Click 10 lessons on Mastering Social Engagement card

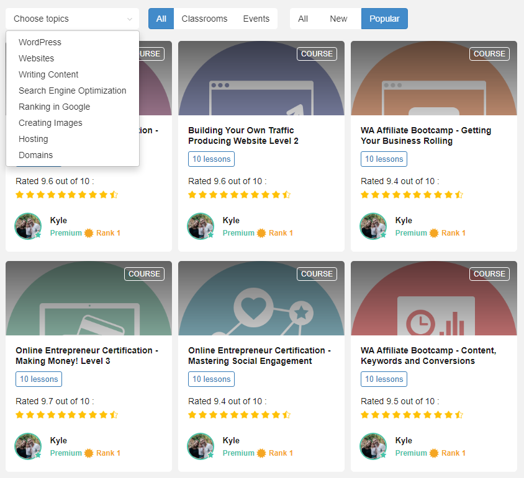point(211,379)
